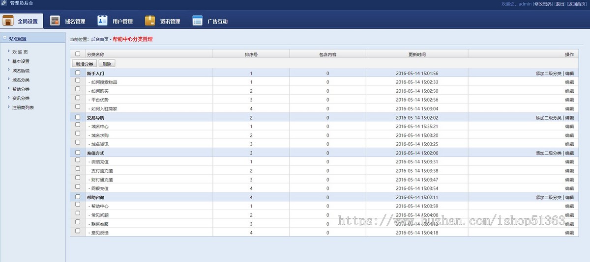Check the box for 域名中心

click(78, 125)
